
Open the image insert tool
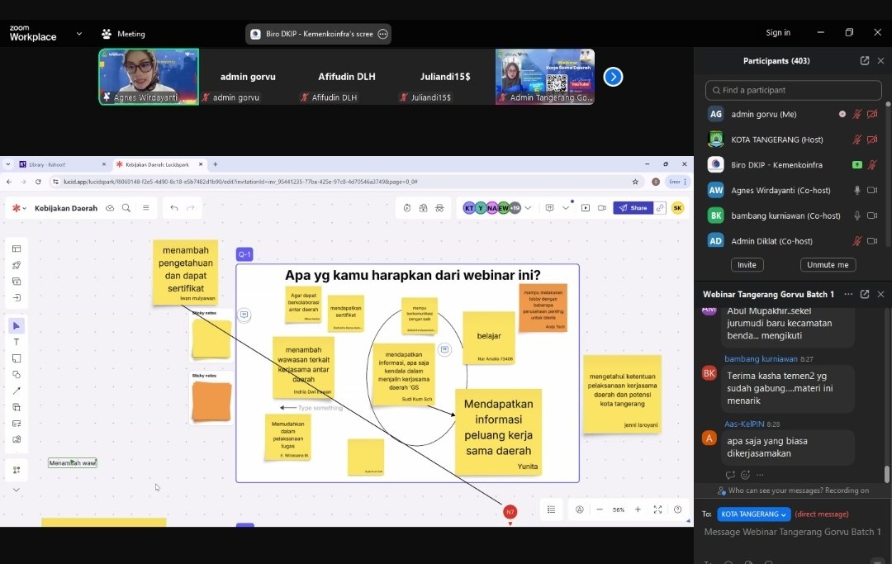coord(17,439)
